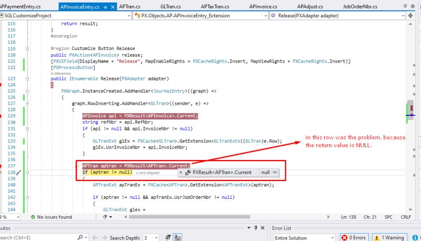Open the Autos window position menu

[249, 228]
